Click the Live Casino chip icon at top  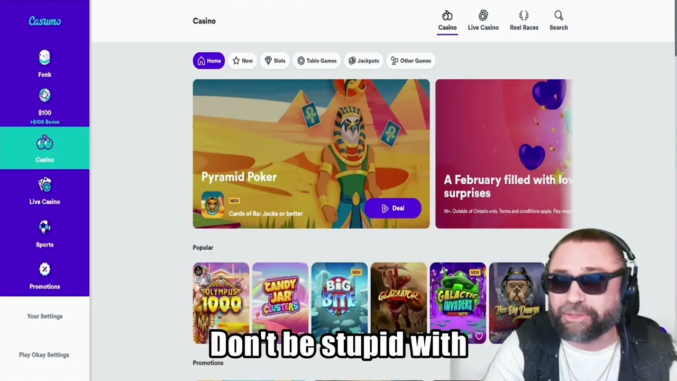(483, 15)
